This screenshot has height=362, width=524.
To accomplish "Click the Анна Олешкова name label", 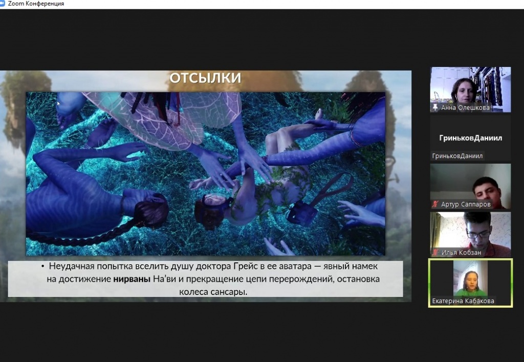I will 465,108.
